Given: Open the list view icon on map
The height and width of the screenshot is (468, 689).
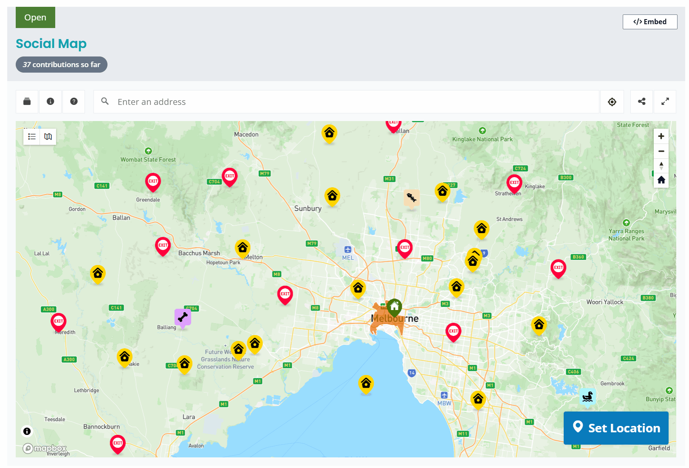Looking at the screenshot, I should coord(32,137).
